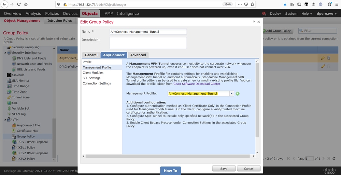341x175 pixels.
Task: Edit DfltGrpPolicy row with pencil icon
Action: pos(323,66)
